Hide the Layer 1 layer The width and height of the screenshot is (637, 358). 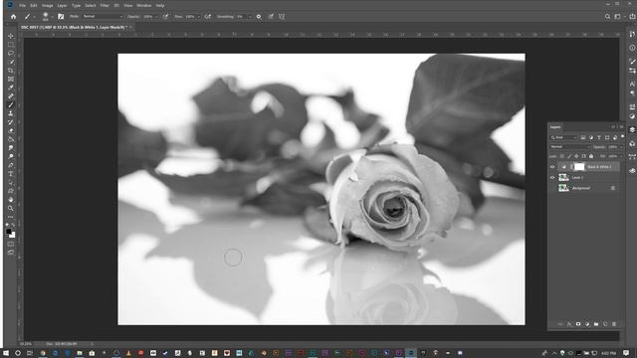pyautogui.click(x=552, y=177)
